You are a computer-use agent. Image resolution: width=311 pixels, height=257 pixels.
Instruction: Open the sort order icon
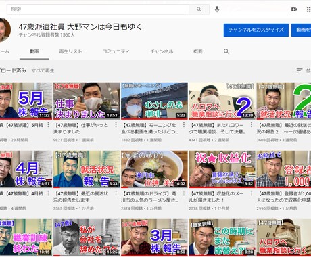click(300, 70)
